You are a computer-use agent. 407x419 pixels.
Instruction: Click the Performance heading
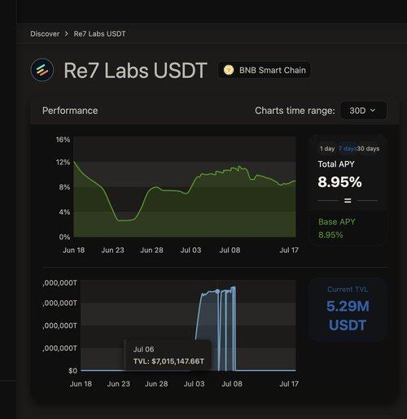(70, 111)
